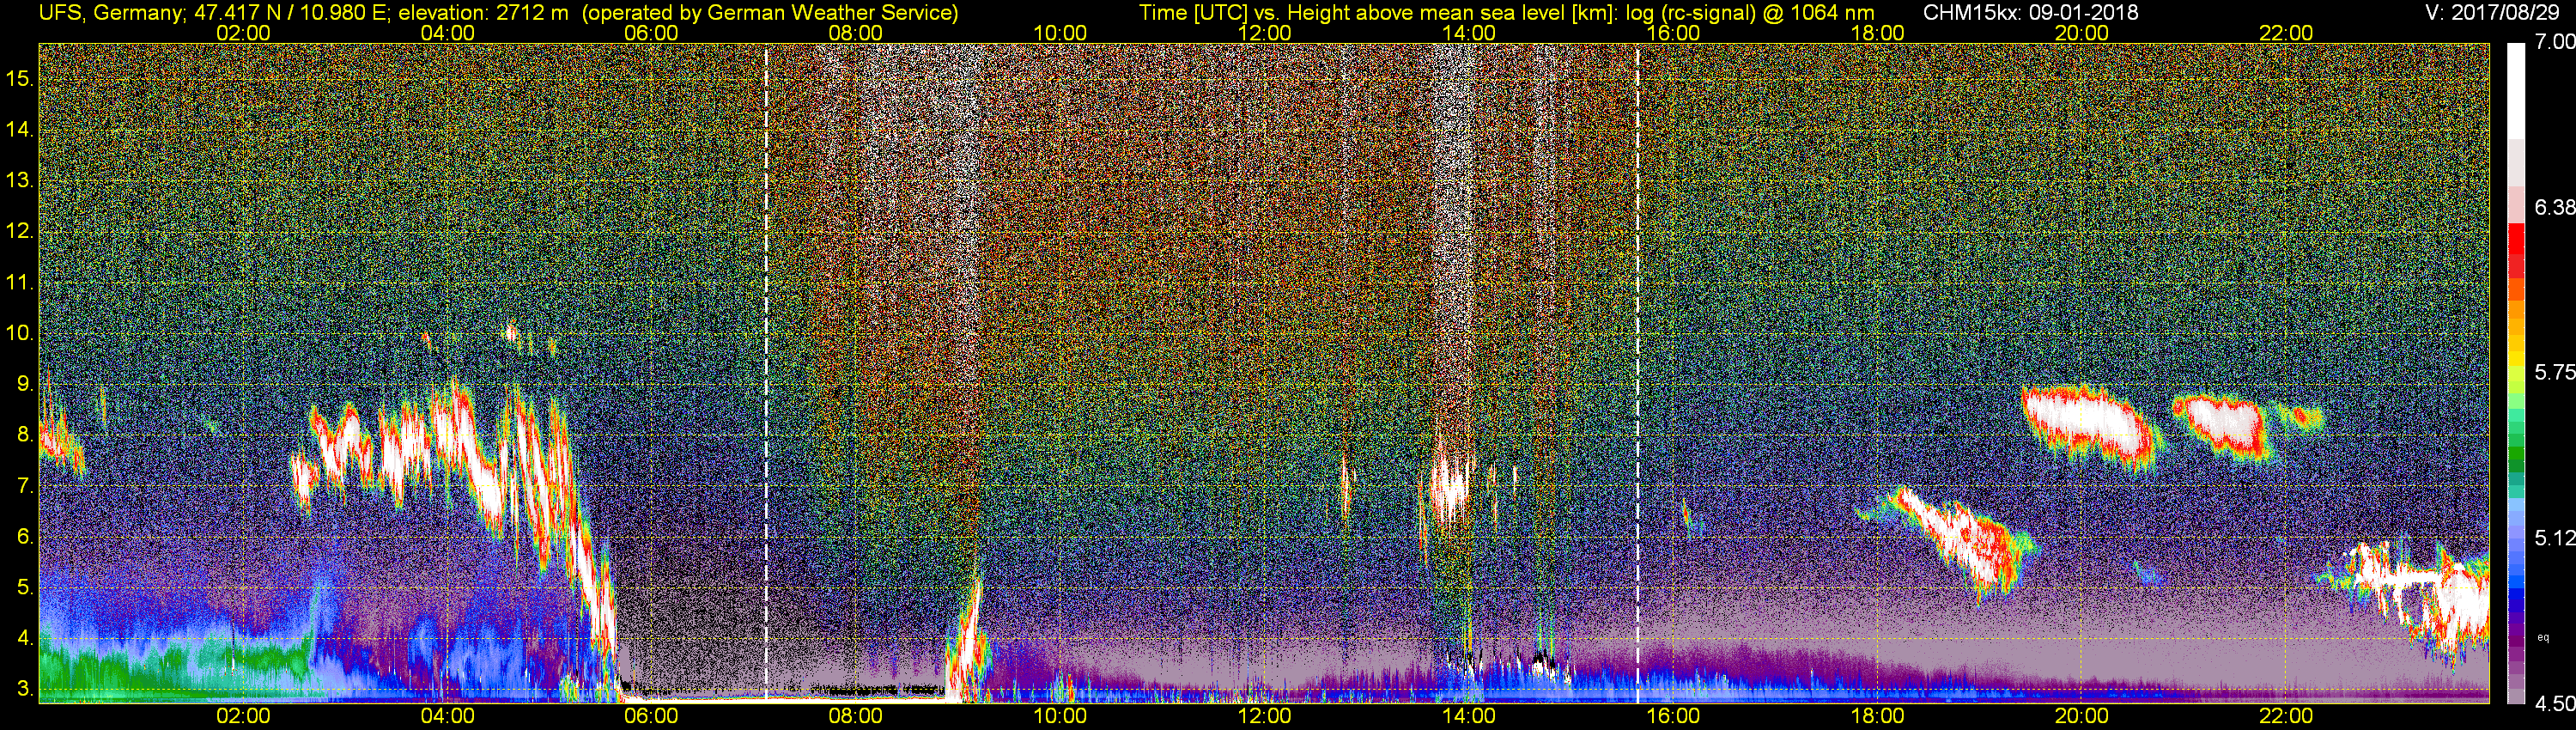The height and width of the screenshot is (730, 2576).
Task: Click "04:00" on the bottom time axis
Action: click(447, 716)
